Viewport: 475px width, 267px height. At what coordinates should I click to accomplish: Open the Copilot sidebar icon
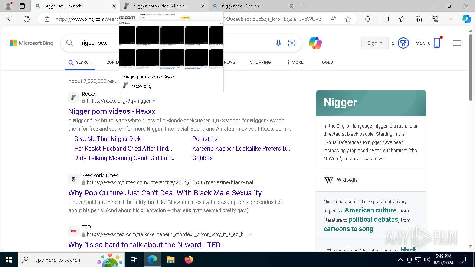pos(466,19)
